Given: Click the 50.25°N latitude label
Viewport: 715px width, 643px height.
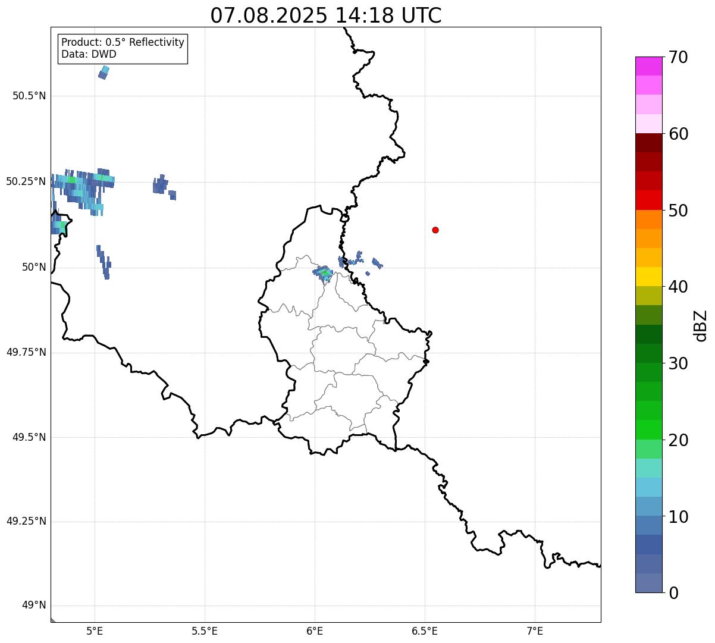Looking at the screenshot, I should [x=26, y=181].
